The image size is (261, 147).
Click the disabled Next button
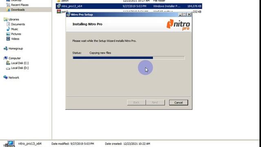click(x=155, y=102)
